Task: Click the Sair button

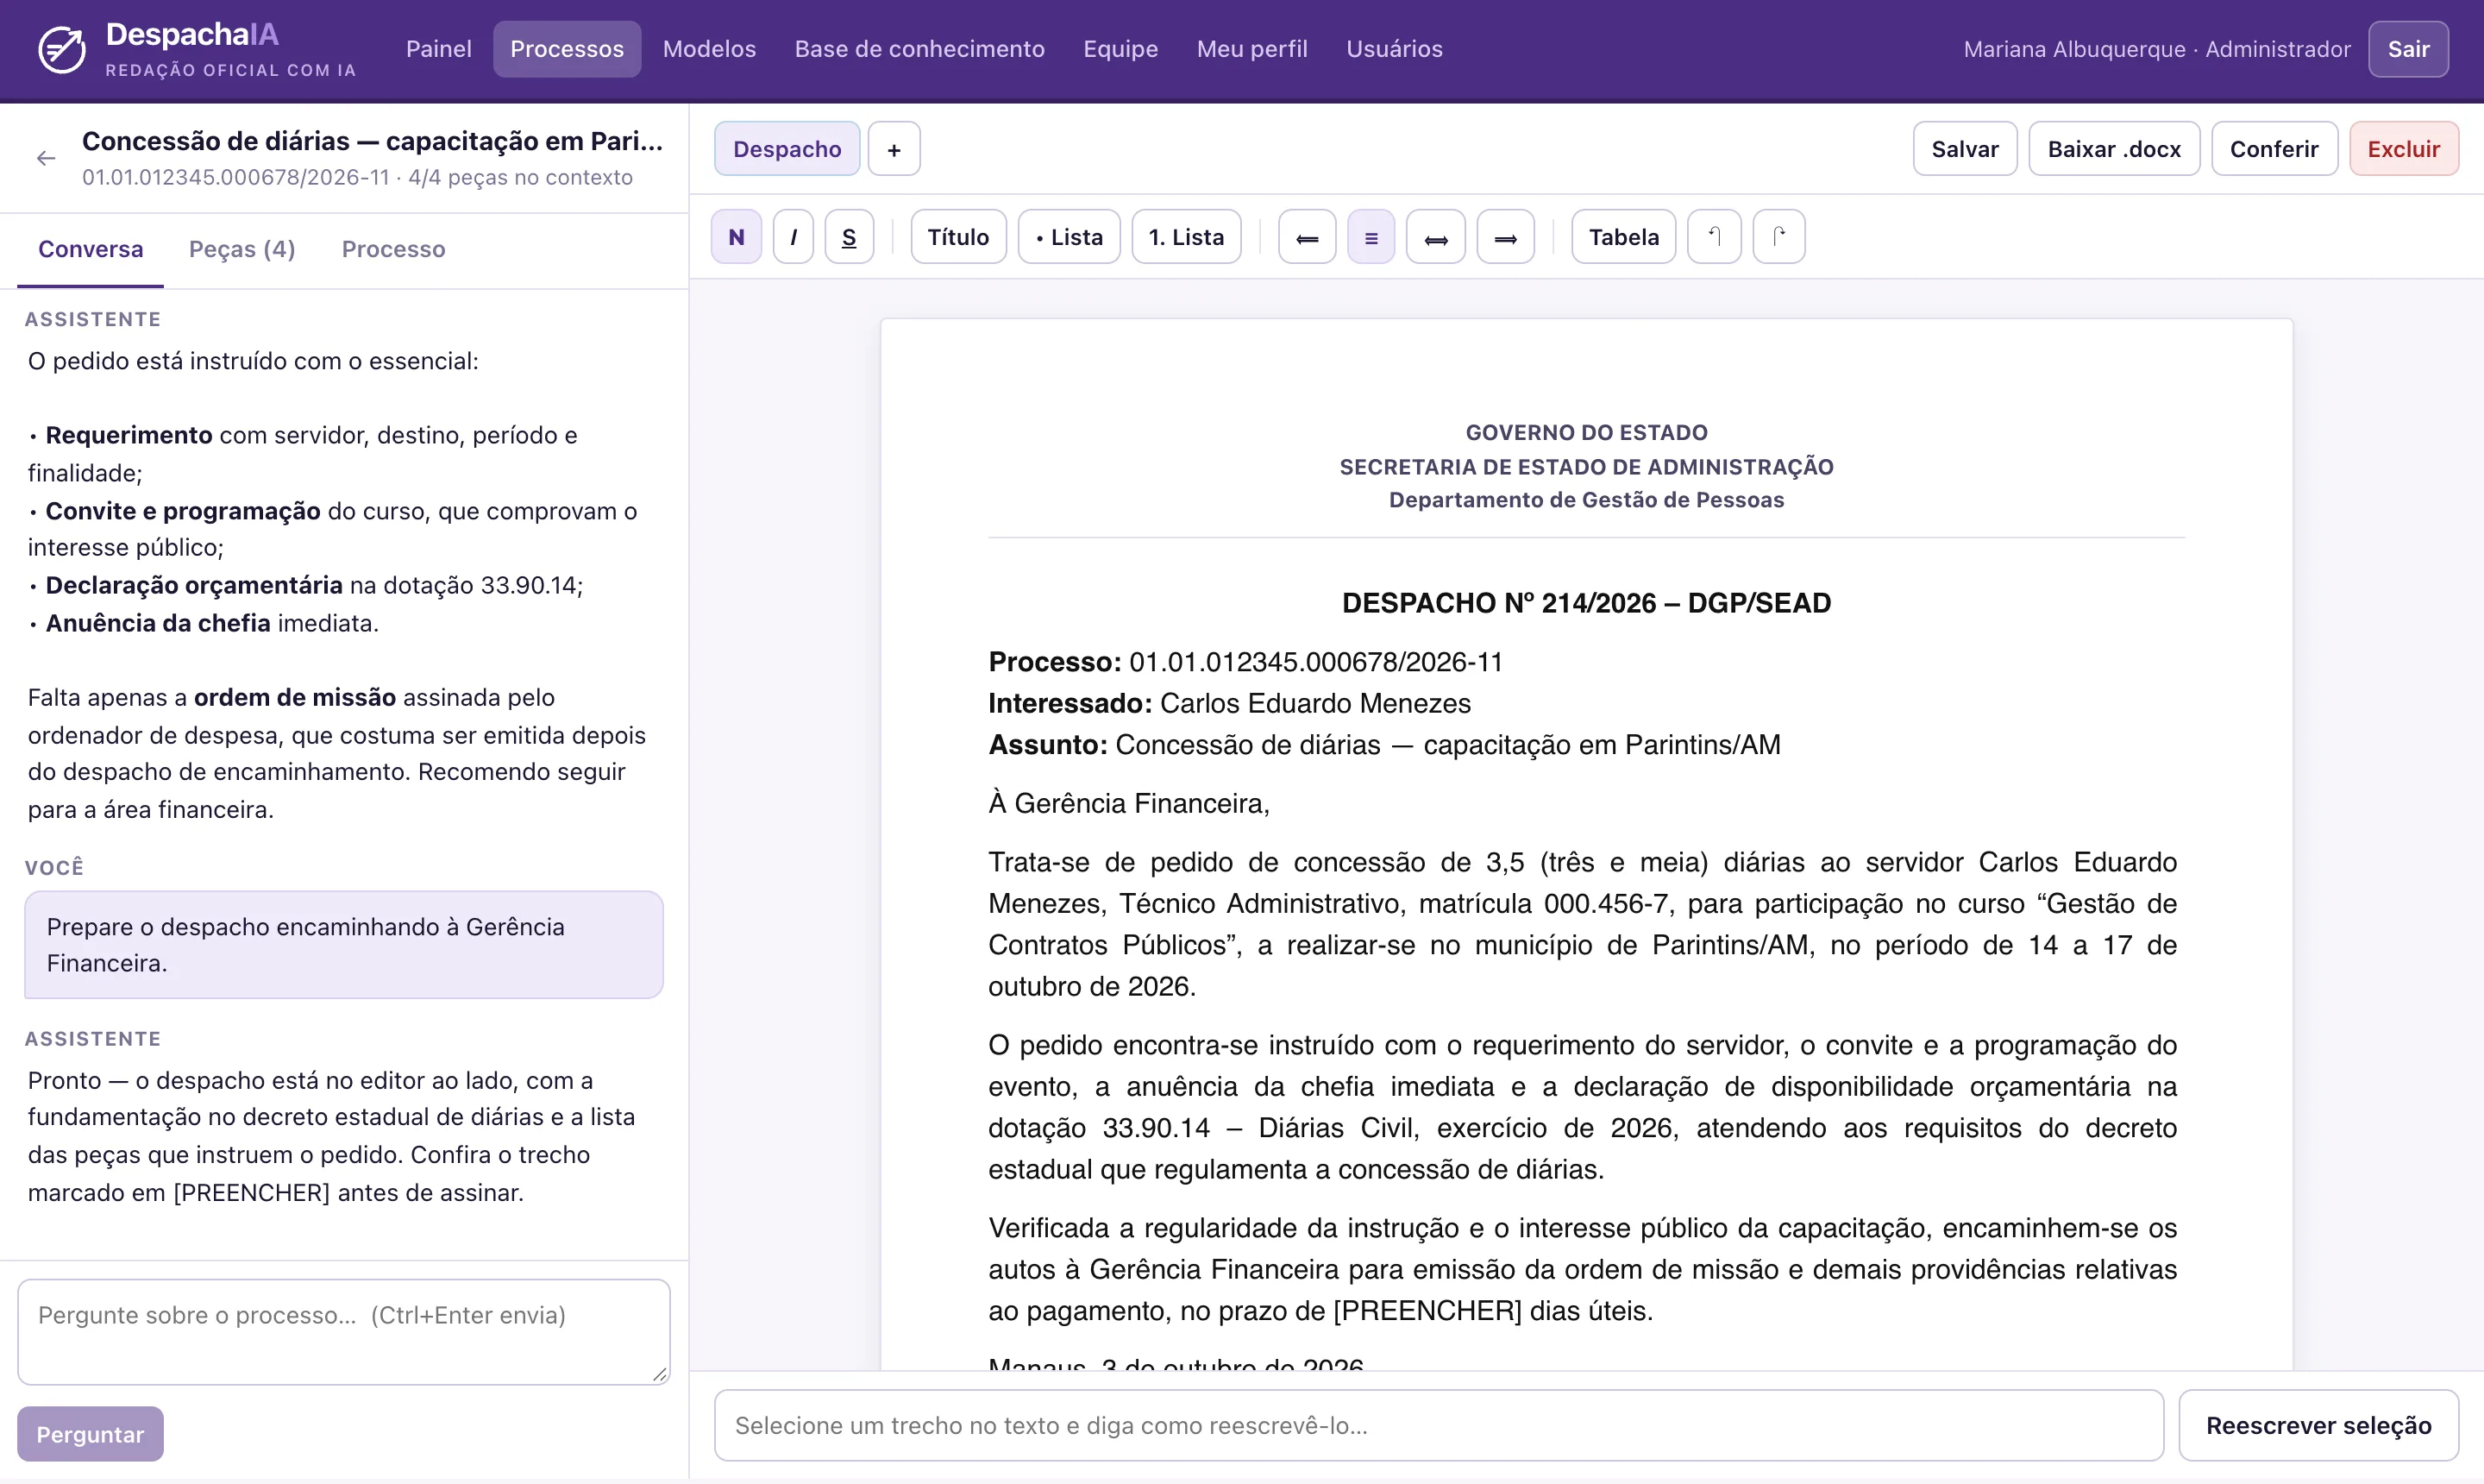Action: (x=2407, y=49)
